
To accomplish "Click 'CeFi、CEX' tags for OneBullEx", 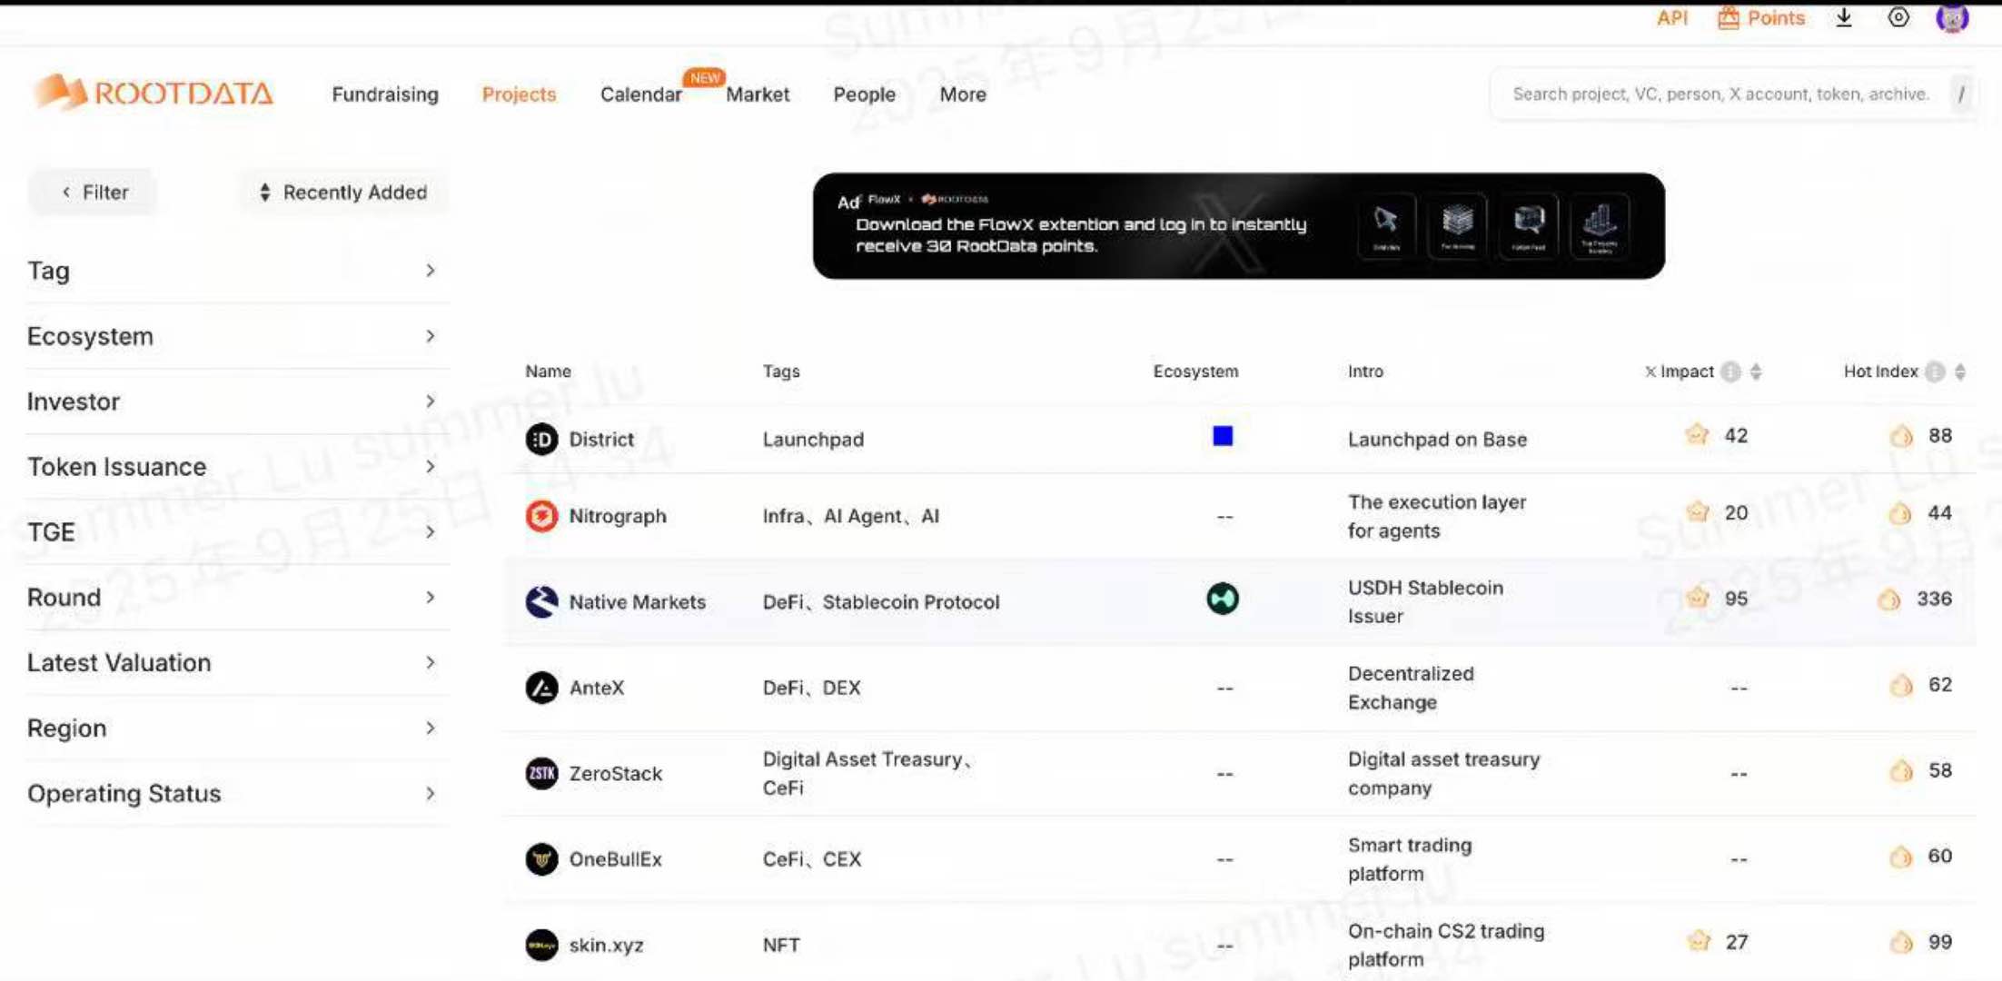I will pos(812,859).
